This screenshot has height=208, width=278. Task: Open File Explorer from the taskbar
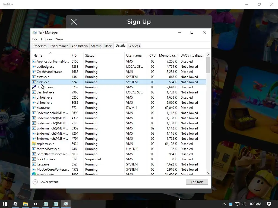pos(25,204)
